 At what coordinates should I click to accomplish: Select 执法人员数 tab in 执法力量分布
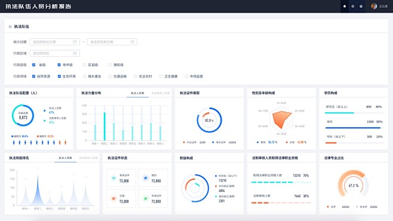[137, 93]
